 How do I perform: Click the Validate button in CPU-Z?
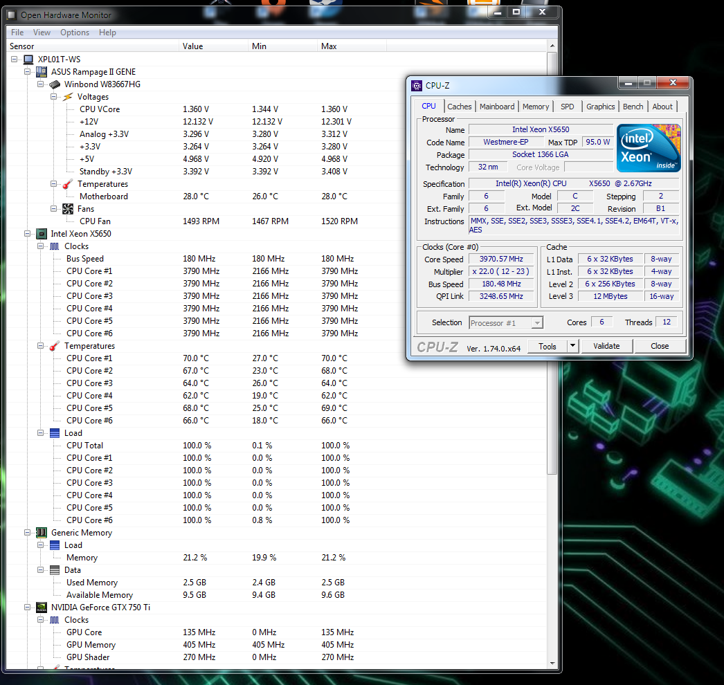coord(606,346)
